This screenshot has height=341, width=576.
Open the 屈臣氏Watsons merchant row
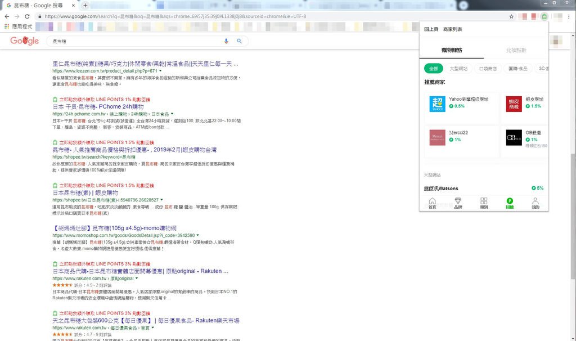pyautogui.click(x=484, y=188)
